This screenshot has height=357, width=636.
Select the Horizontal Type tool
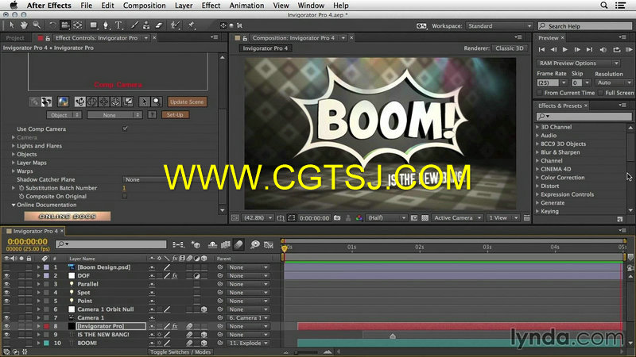(118, 25)
